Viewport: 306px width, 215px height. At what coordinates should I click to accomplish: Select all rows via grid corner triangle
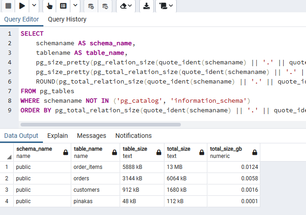(x=9, y=157)
